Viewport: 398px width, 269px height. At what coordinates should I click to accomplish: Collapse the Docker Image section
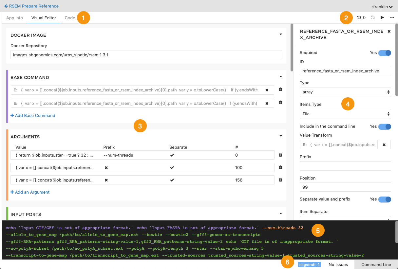(281, 34)
